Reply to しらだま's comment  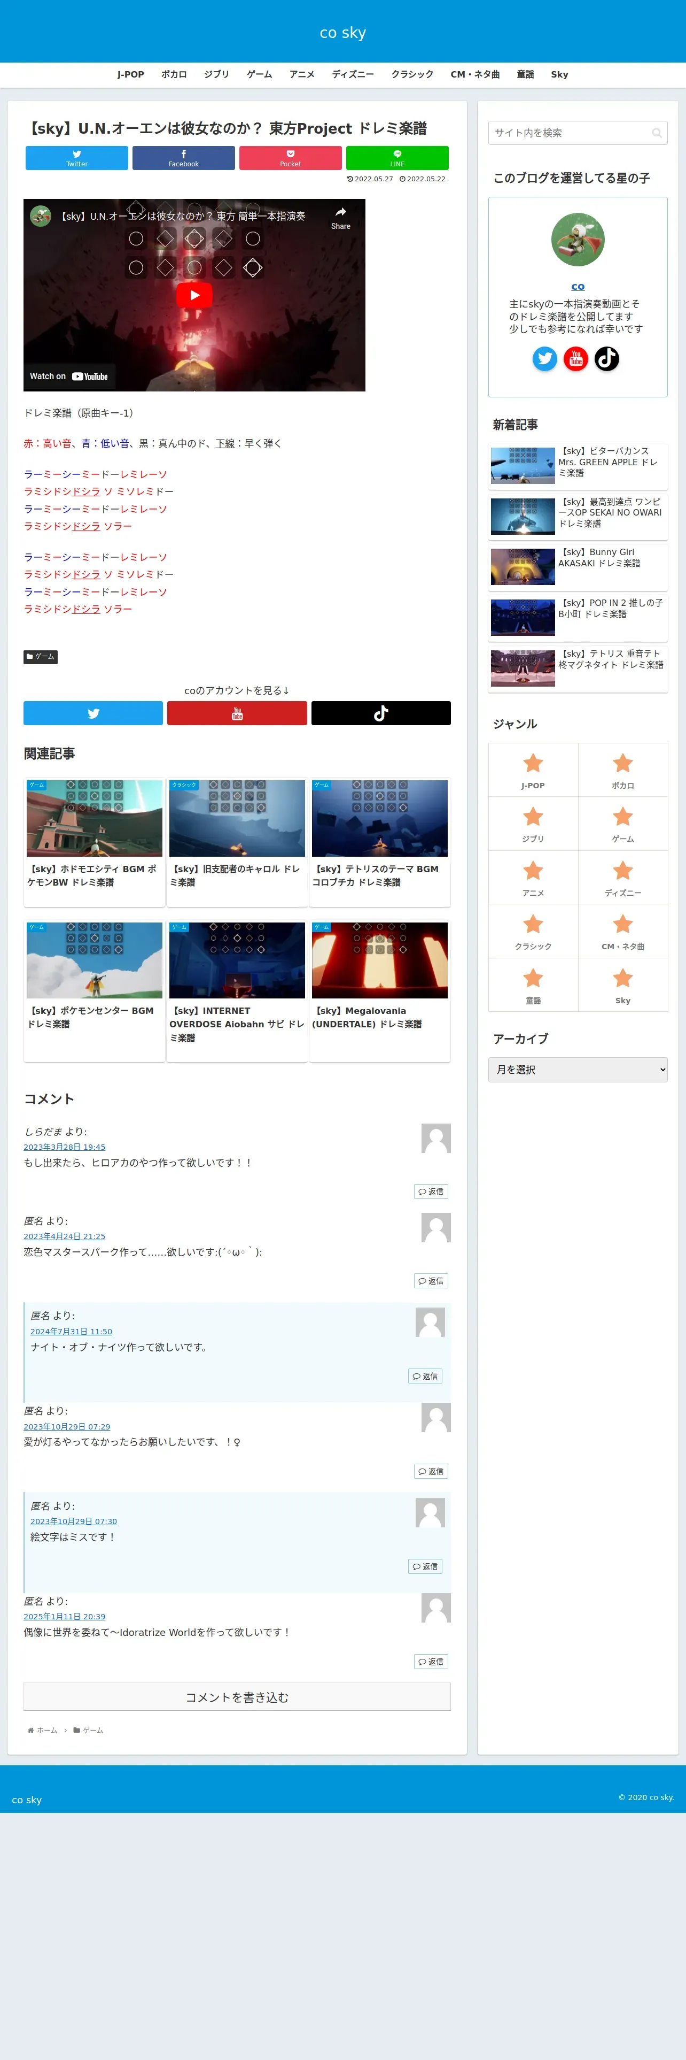point(431,1192)
